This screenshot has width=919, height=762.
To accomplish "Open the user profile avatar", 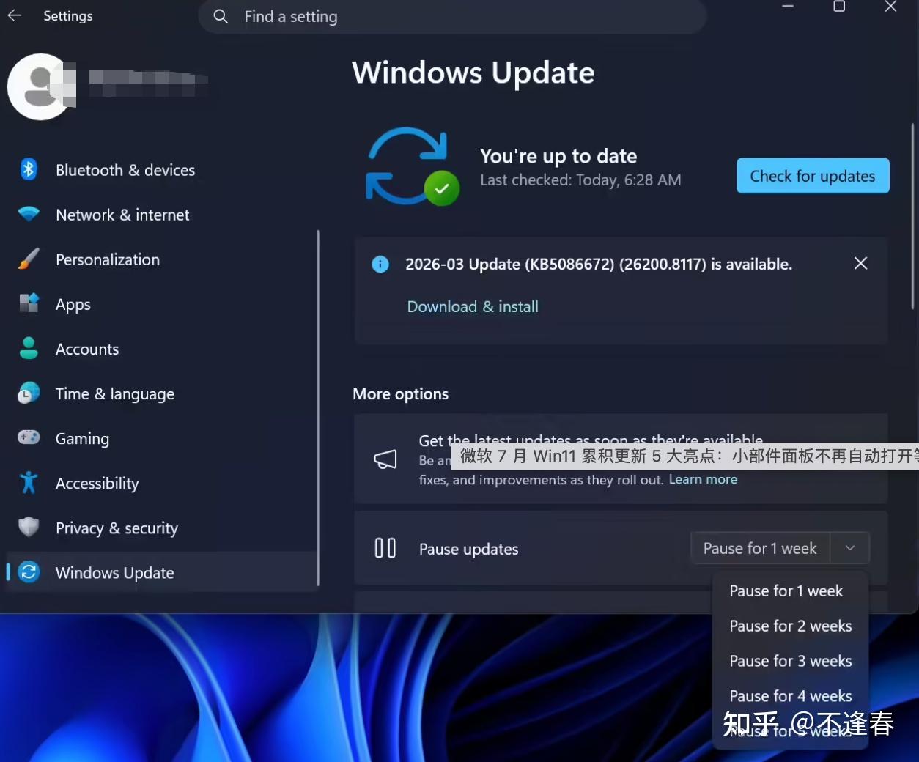I will click(42, 86).
